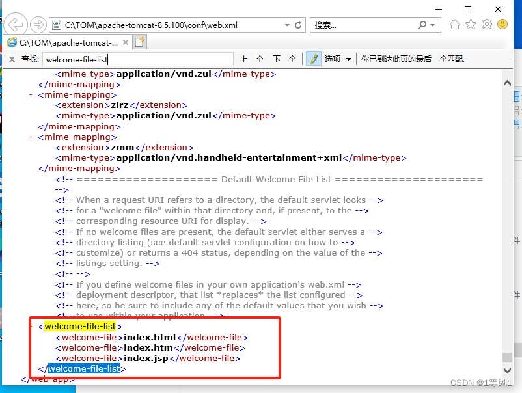Open the Home page icon
The width and height of the screenshot is (522, 393).
click(455, 25)
